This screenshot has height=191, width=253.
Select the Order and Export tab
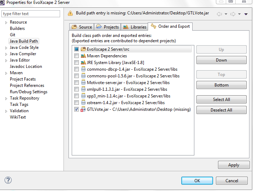[170, 26]
